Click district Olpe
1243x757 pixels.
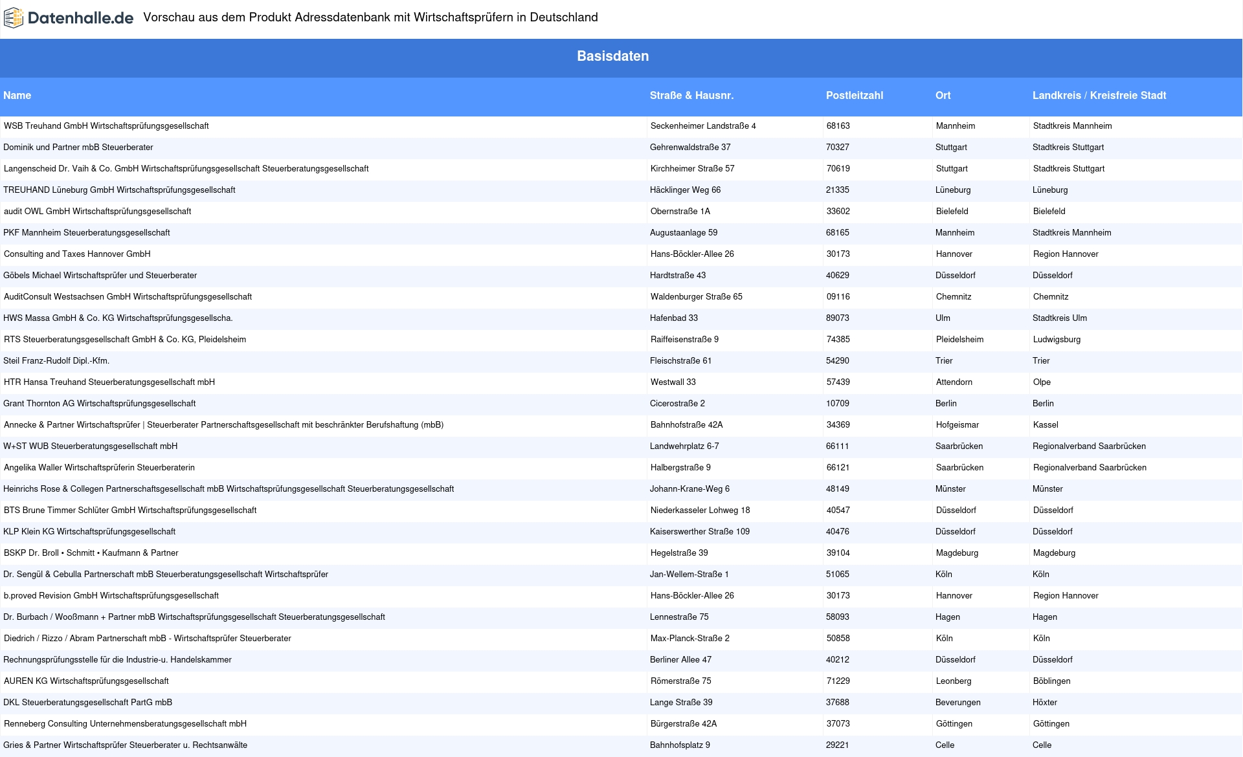click(1042, 382)
